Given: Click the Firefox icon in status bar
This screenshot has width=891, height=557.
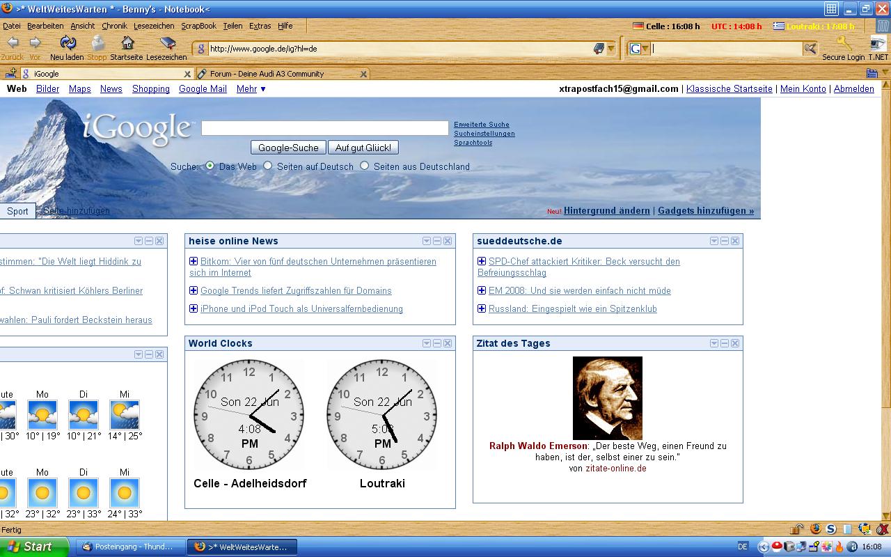Looking at the screenshot, I should [816, 528].
